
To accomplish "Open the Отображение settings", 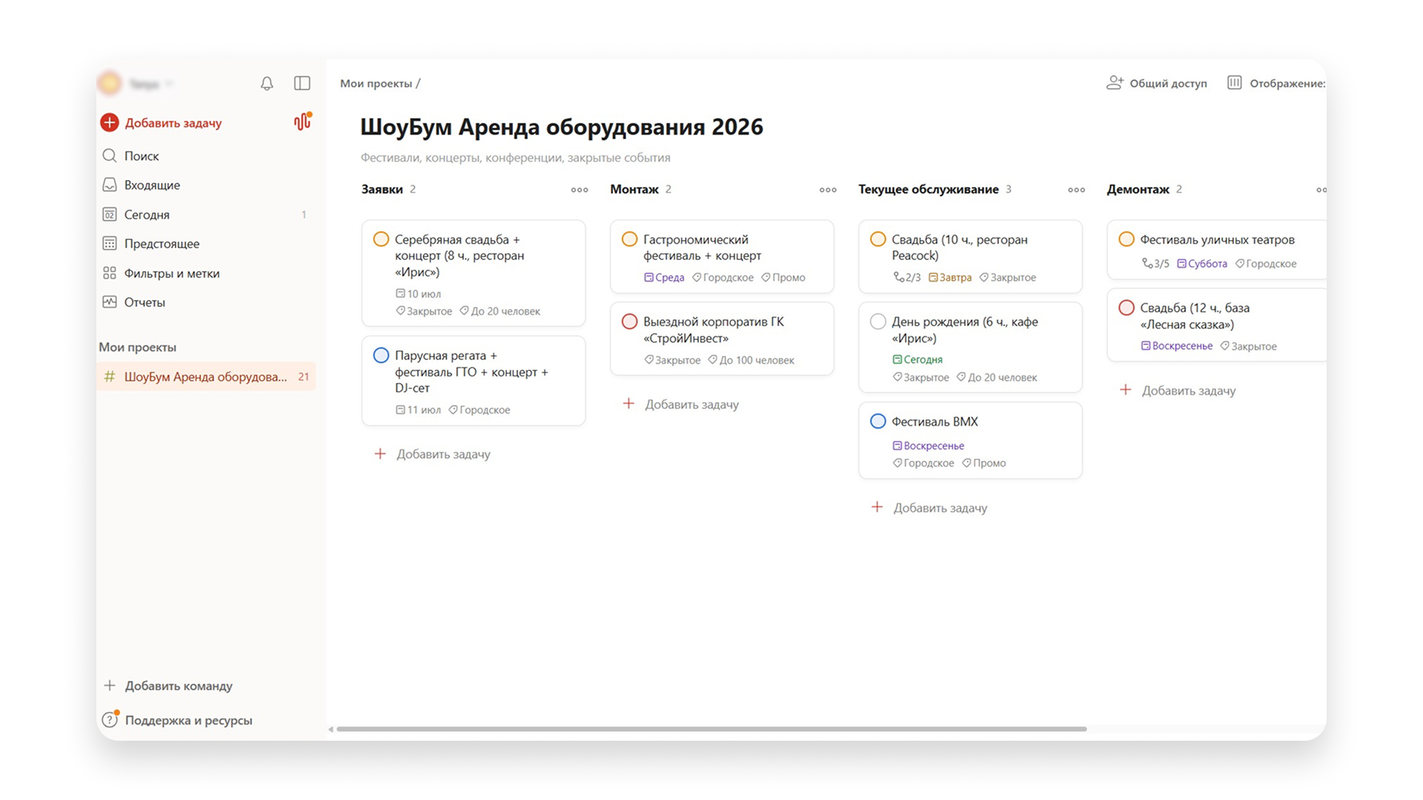I will click(1276, 83).
